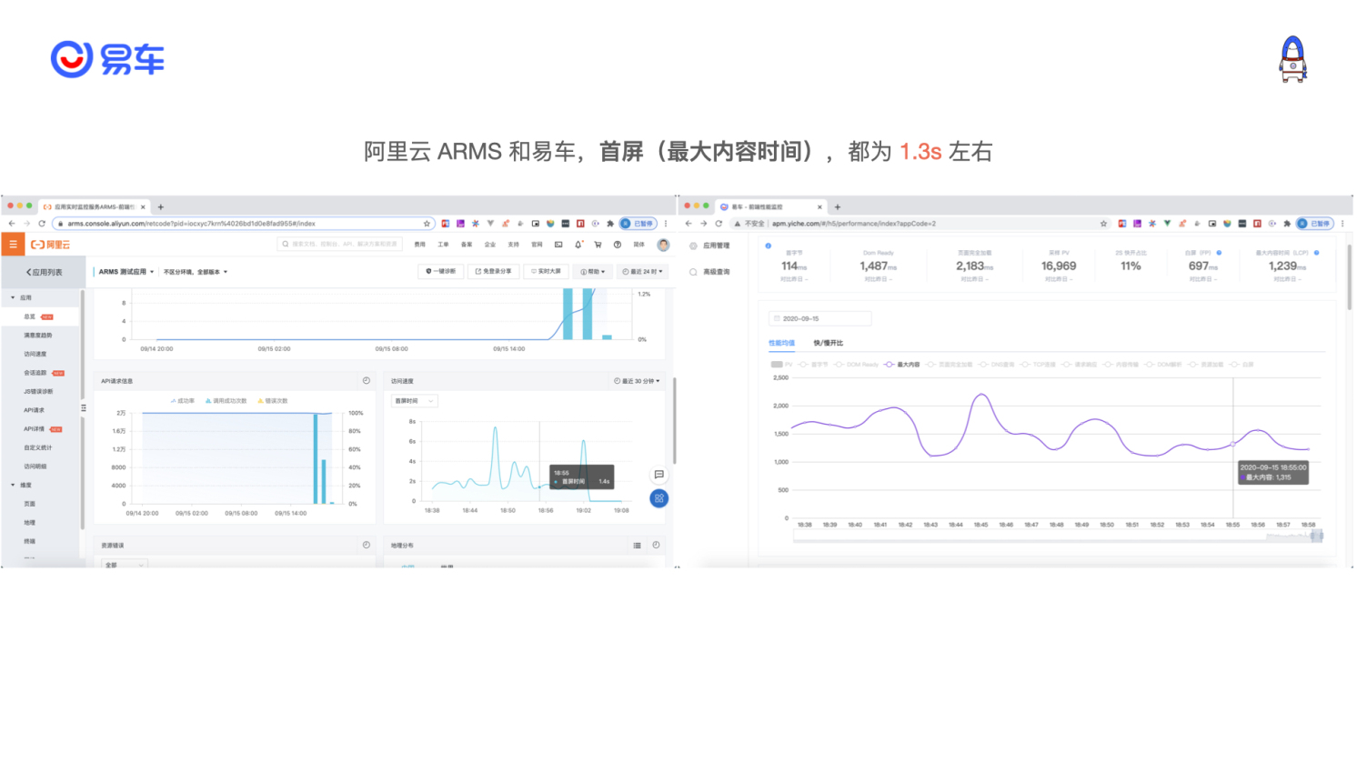The width and height of the screenshot is (1357, 763).
Task: Click info icon next to 白屏 (FP)
Action: [1220, 253]
